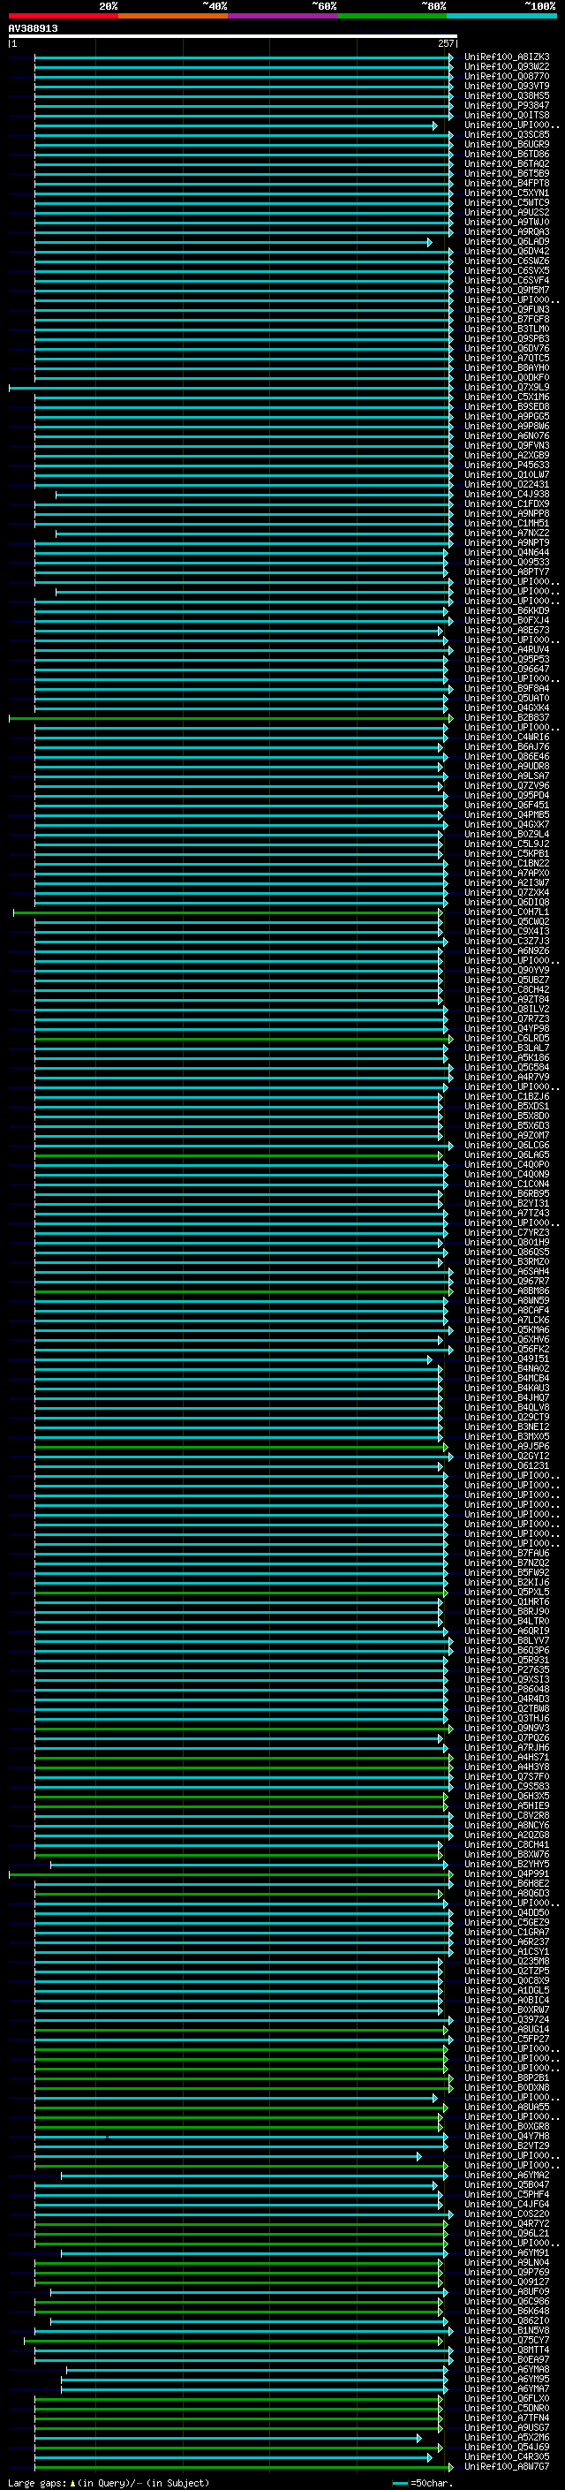Select the UniRef100_B7FGF8 label
The height and width of the screenshot is (2490, 565).
click(x=507, y=319)
